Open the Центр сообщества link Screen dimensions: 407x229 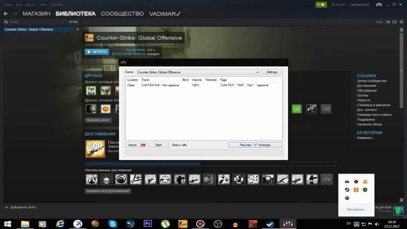371,81
